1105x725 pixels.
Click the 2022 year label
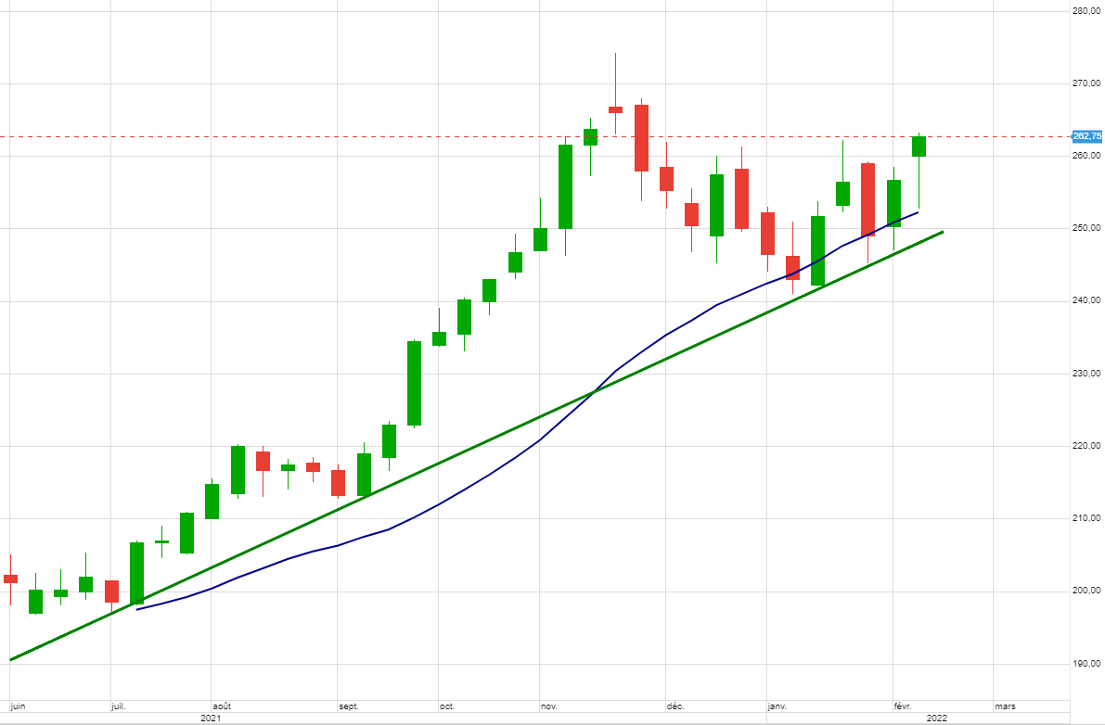[936, 718]
